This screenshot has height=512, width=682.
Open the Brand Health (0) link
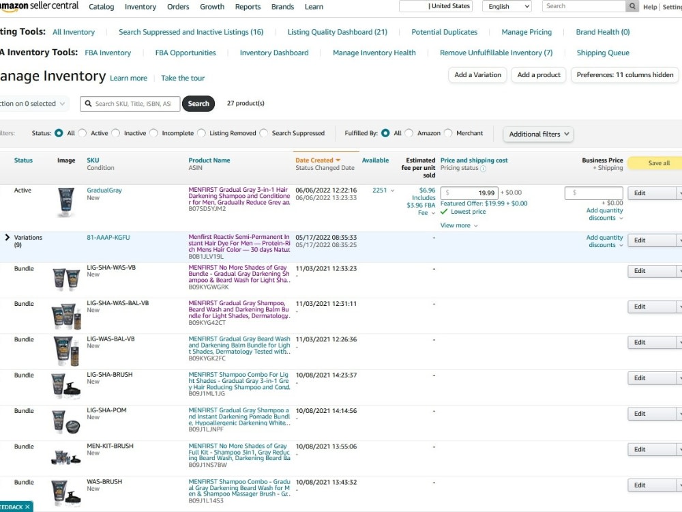click(x=603, y=32)
